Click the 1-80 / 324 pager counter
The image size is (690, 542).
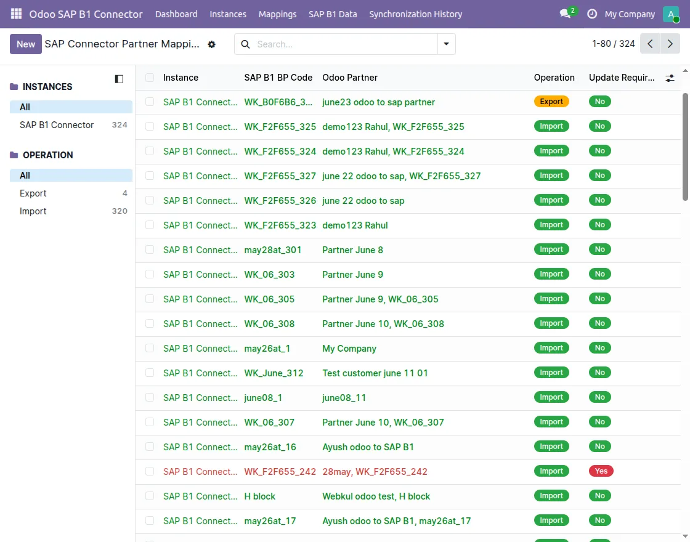click(x=614, y=44)
